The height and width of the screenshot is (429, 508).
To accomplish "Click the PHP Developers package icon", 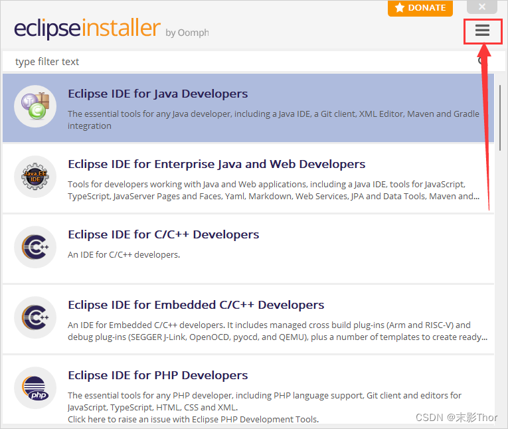I will (35, 388).
